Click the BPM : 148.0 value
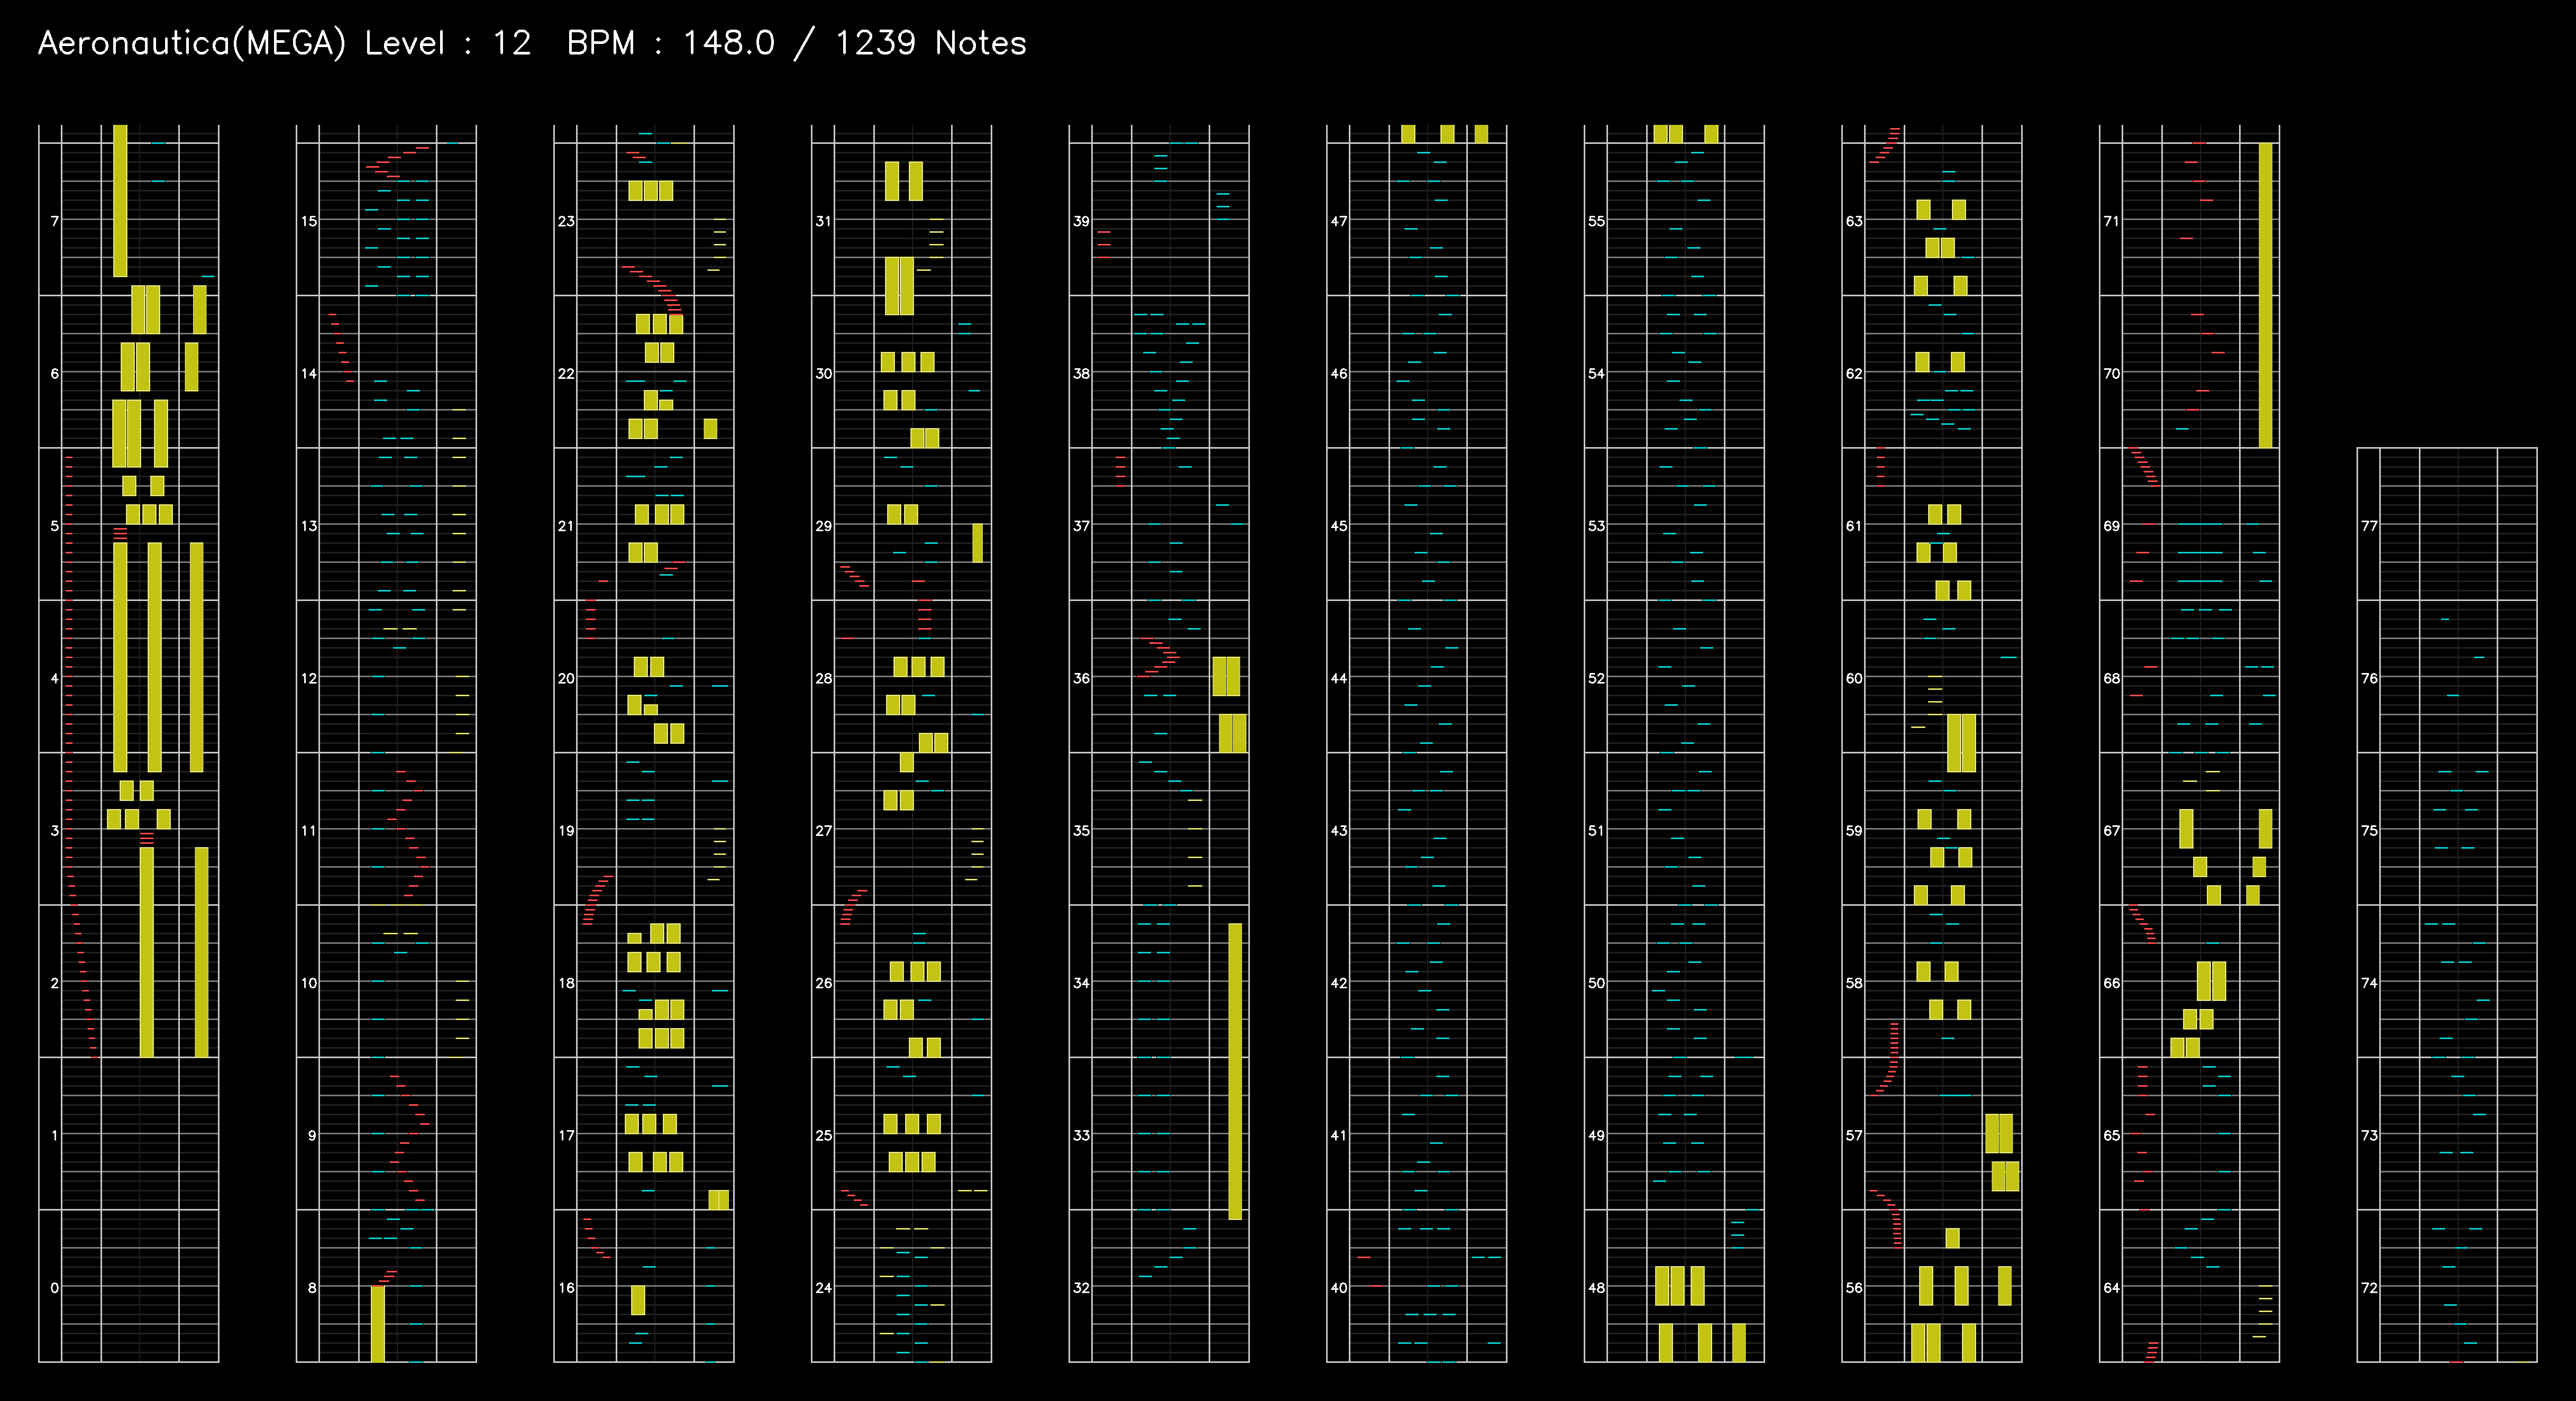This screenshot has height=1401, width=2576. click(x=671, y=43)
